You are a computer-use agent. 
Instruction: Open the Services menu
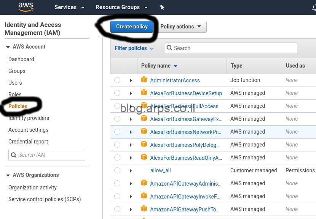[69, 7]
